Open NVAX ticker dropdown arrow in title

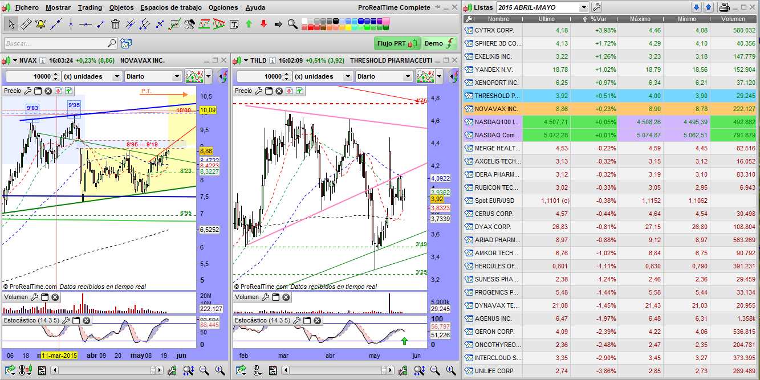pyautogui.click(x=15, y=60)
